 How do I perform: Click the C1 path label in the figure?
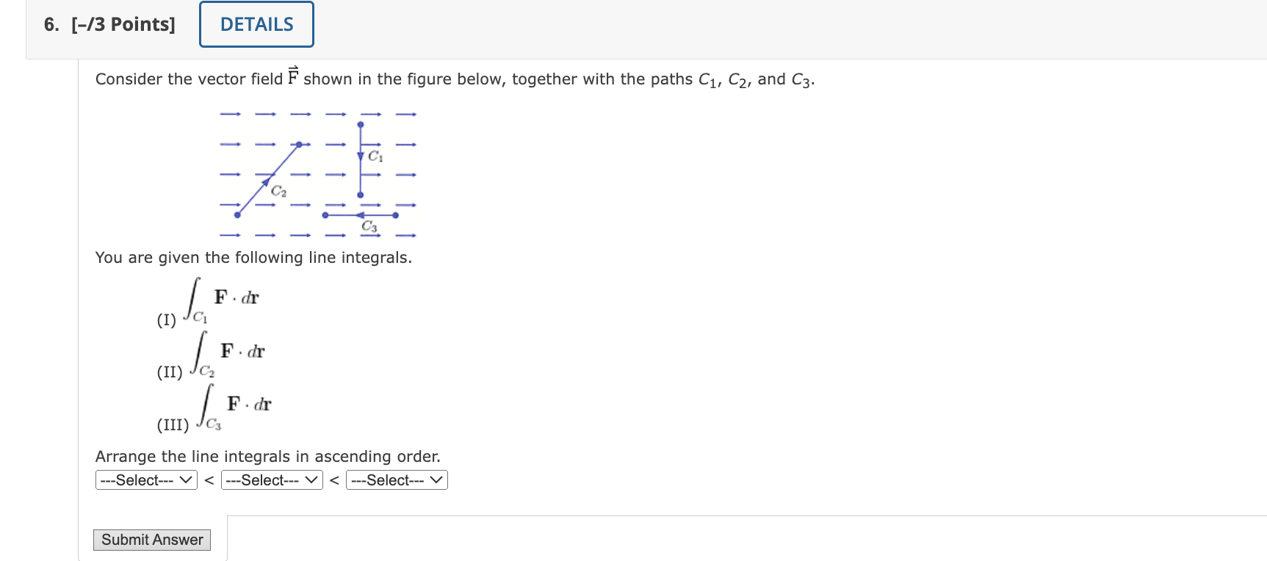click(375, 156)
